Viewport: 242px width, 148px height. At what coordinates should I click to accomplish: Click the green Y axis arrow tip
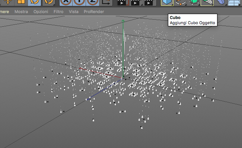tap(123, 21)
